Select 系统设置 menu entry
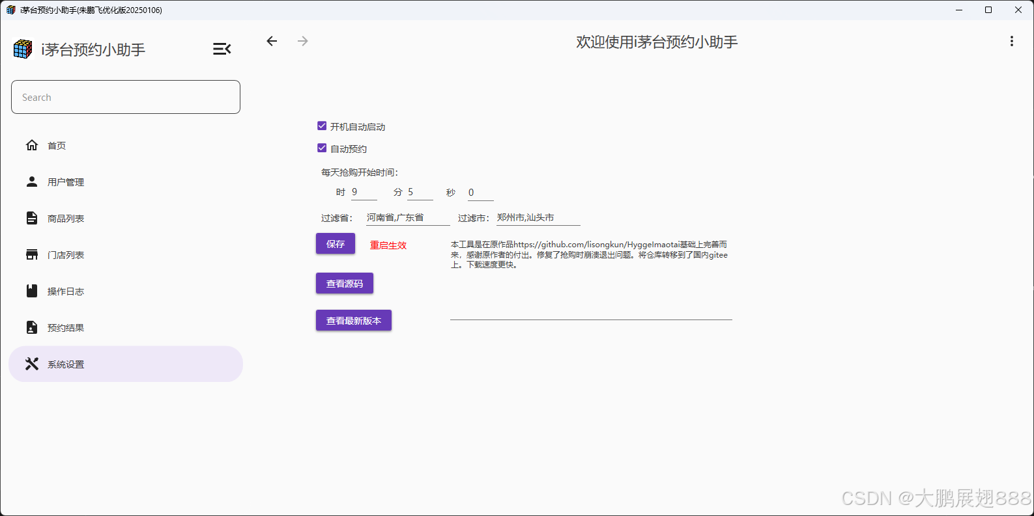The image size is (1034, 516). point(126,364)
